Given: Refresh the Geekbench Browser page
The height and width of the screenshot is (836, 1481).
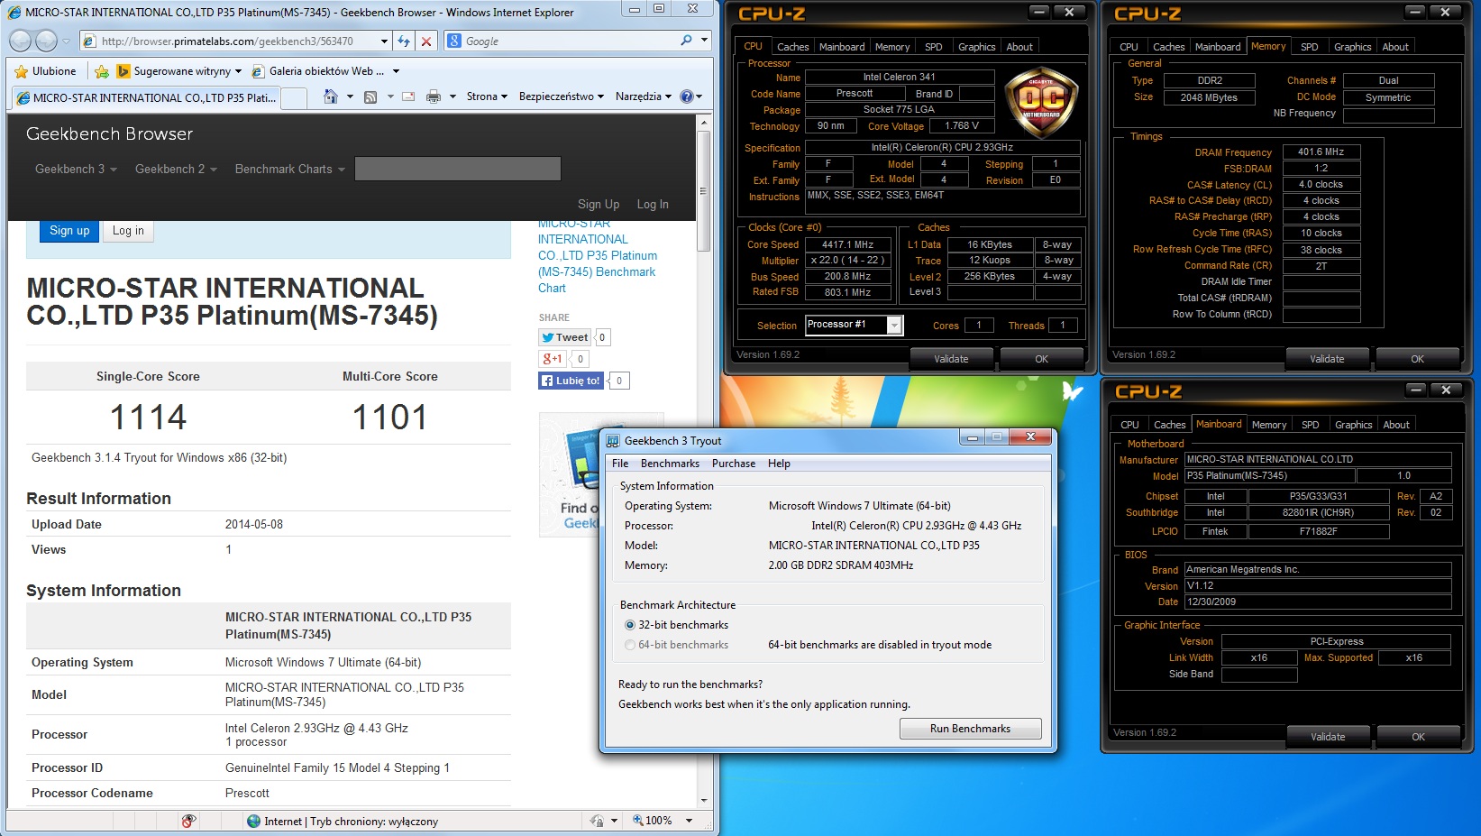Looking at the screenshot, I should [404, 41].
